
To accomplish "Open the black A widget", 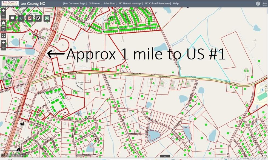I will (38, 18).
